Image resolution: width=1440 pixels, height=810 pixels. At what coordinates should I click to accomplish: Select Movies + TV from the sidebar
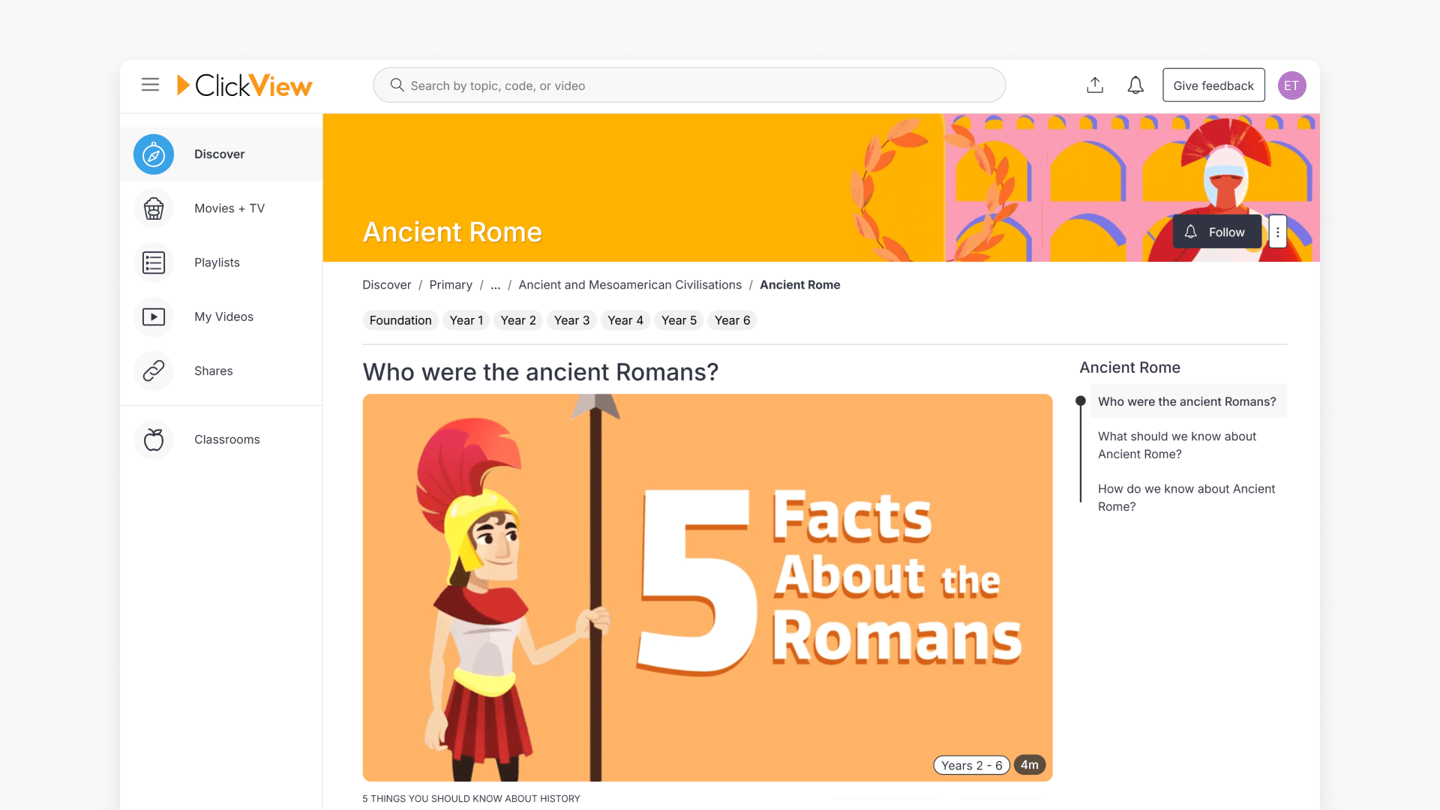point(229,208)
